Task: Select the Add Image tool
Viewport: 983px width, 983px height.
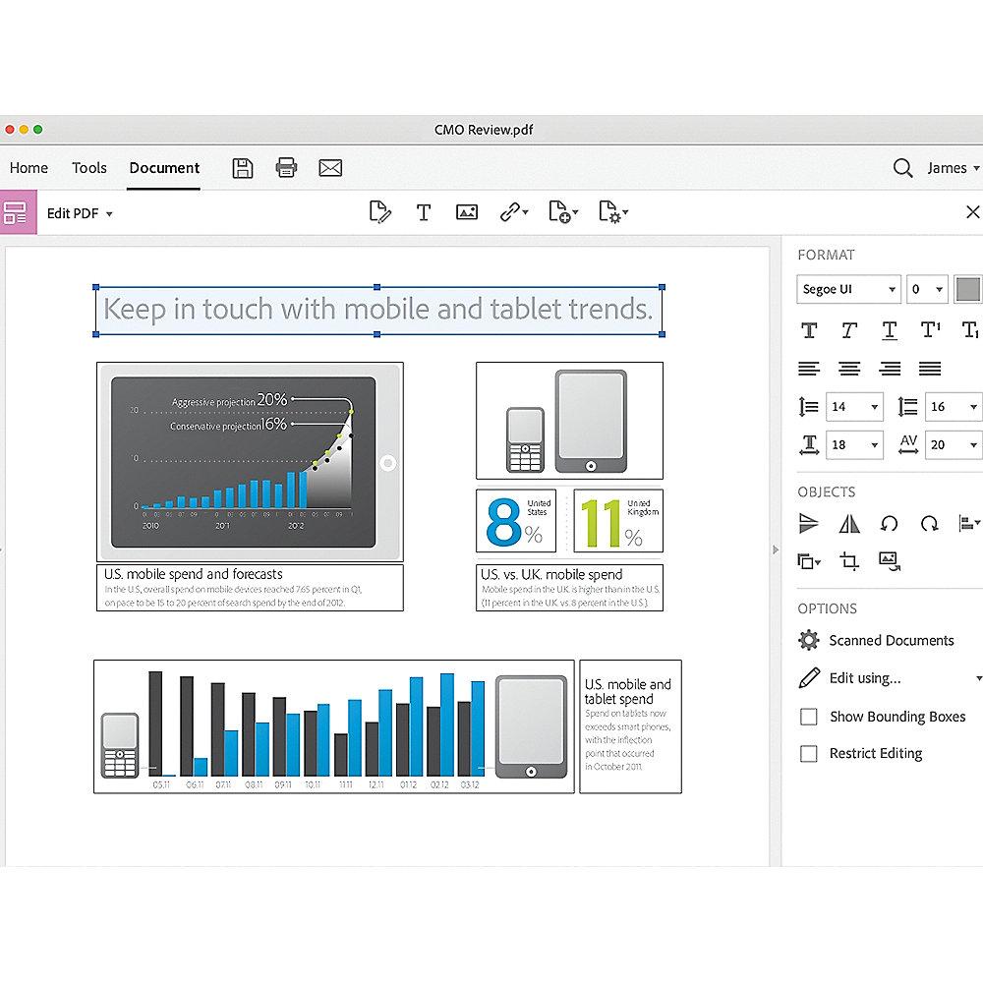Action: coord(467,212)
